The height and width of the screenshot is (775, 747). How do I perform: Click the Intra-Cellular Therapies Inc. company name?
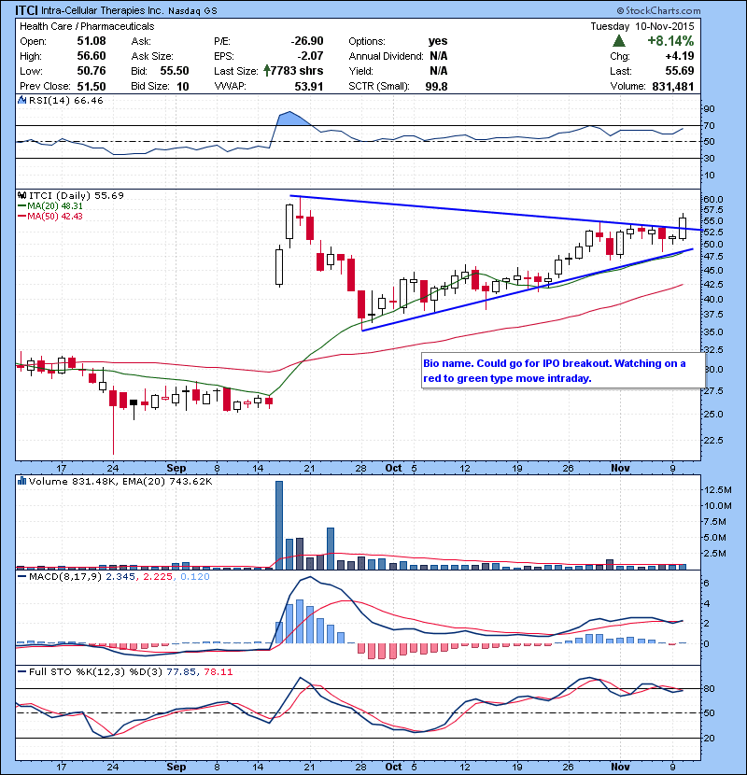click(102, 10)
